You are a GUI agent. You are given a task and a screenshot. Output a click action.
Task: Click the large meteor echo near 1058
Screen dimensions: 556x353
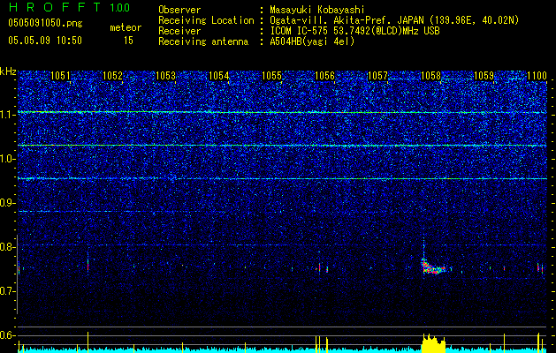(432, 267)
